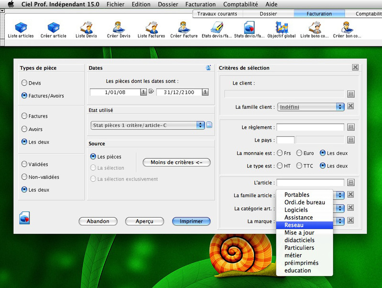Select the Factures radio button

point(24,116)
